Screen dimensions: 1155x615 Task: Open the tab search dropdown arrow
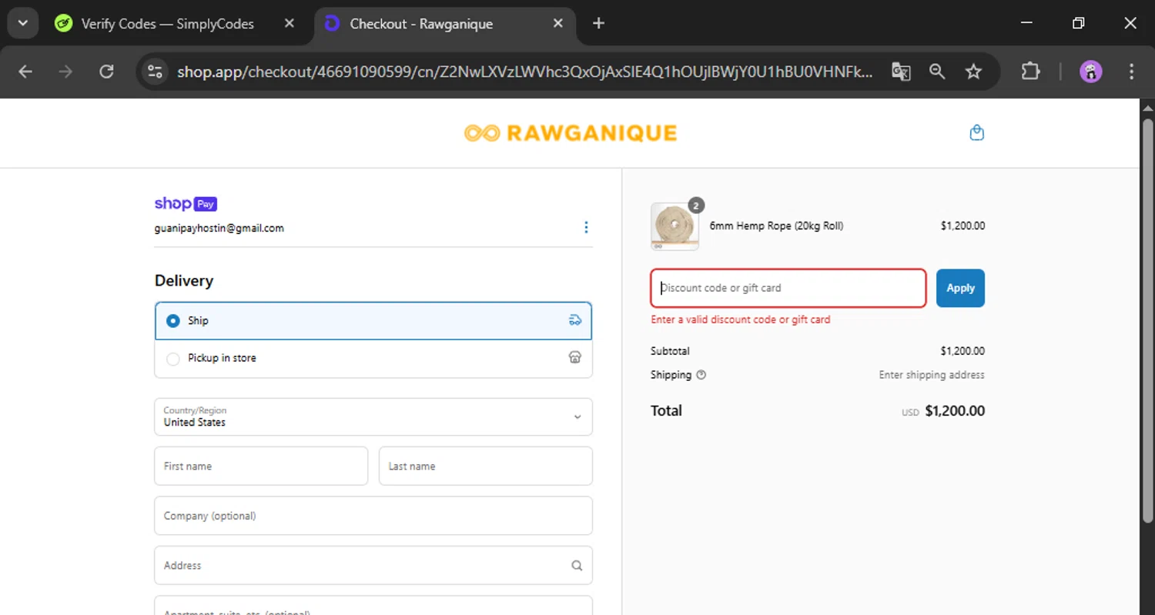pos(23,23)
